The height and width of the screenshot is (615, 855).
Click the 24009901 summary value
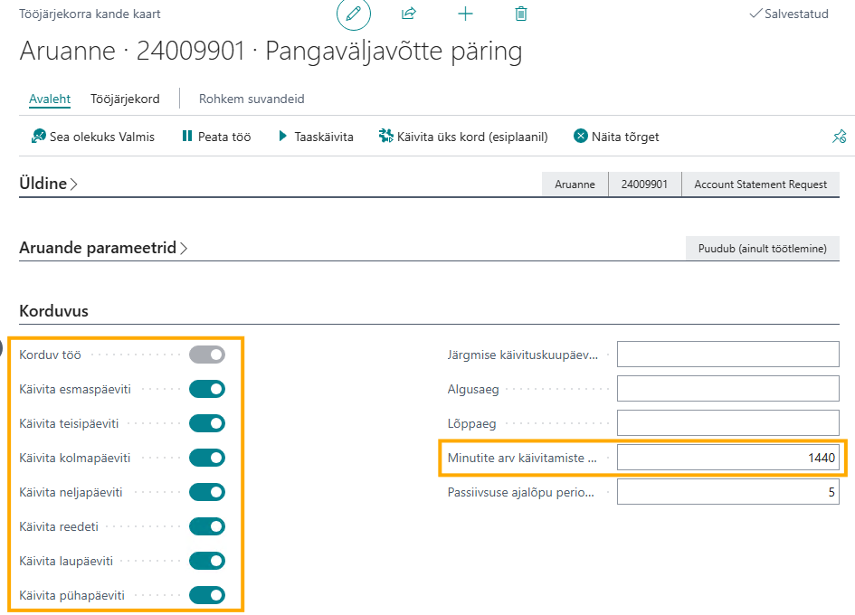pyautogui.click(x=644, y=184)
